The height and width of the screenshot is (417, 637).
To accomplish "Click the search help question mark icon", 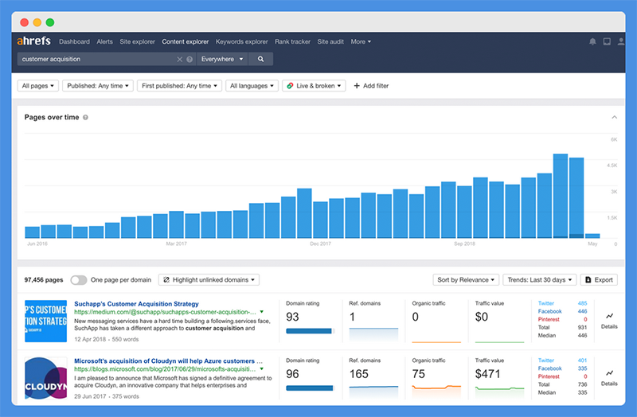I will (190, 59).
